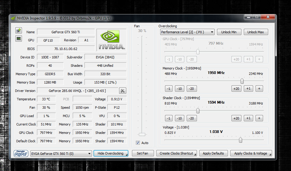Click the Shaders 448 Unified field

point(106,66)
